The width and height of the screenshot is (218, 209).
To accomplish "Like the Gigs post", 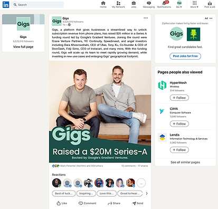I will coord(62,203).
